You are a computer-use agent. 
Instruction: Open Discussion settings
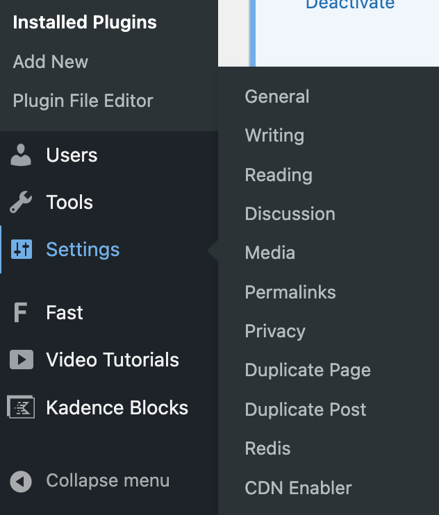point(290,214)
